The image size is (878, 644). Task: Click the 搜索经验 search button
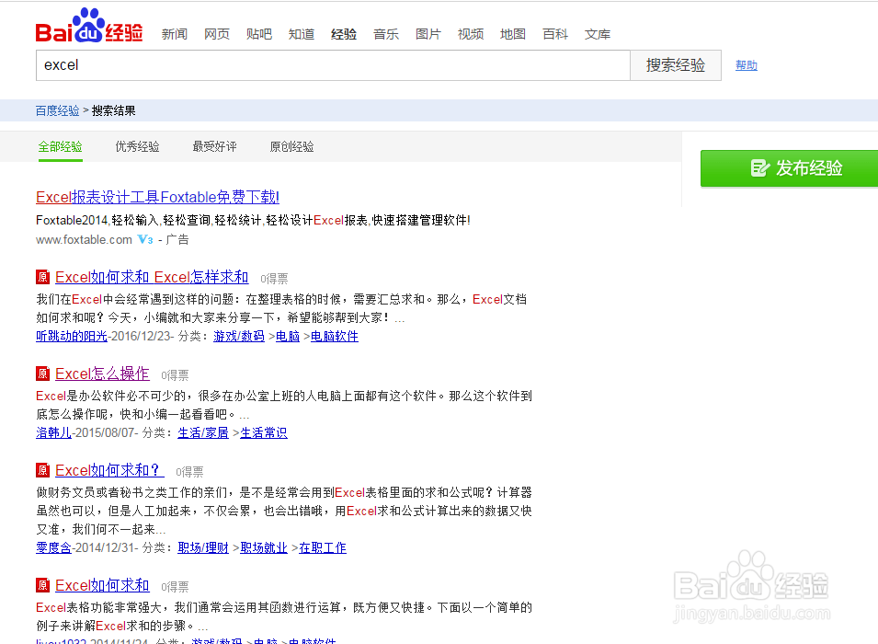point(676,65)
